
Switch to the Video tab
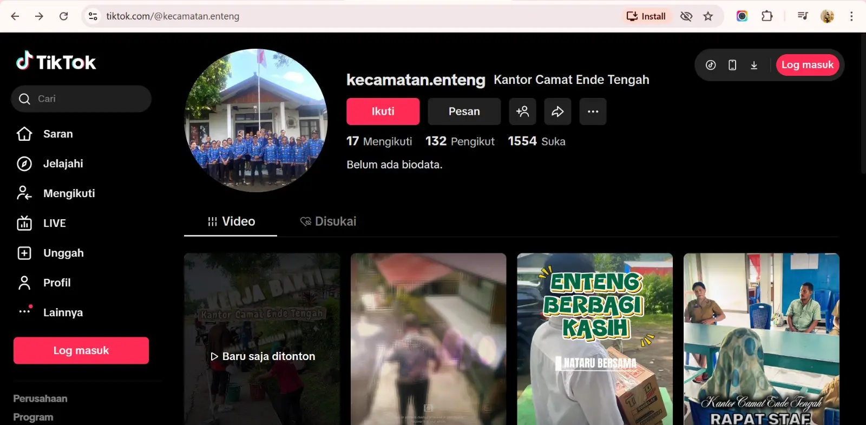tap(231, 221)
